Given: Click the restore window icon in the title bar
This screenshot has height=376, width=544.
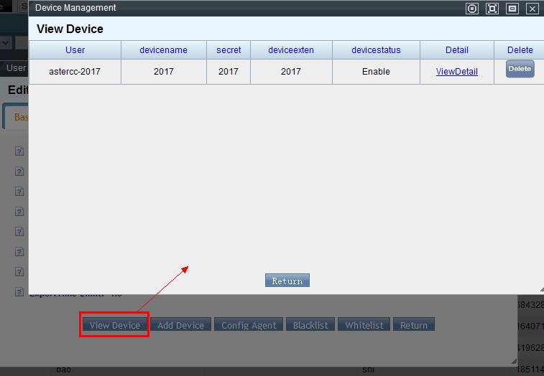Looking at the screenshot, I should pyautogui.click(x=512, y=9).
